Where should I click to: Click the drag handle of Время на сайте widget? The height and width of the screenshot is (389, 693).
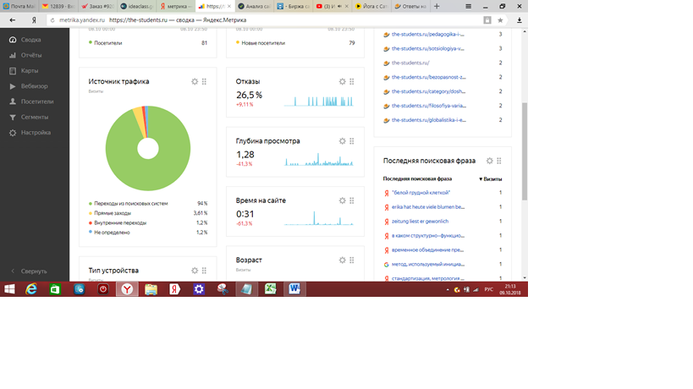click(352, 200)
